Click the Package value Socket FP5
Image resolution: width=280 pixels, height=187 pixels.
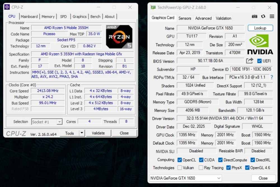[66, 40]
